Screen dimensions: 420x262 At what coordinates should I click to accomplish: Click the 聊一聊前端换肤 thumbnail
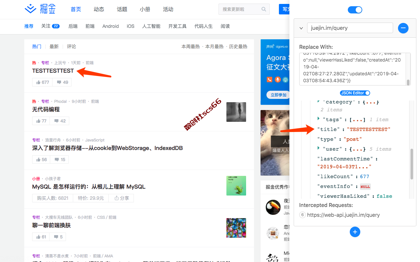tap(236, 228)
